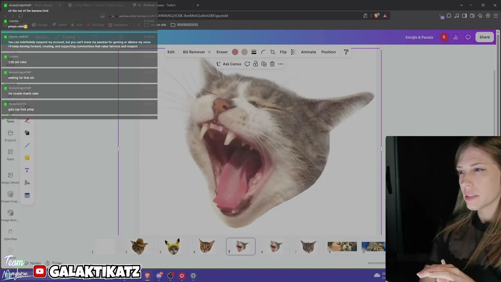Open the browser hamburger main menu

pyautogui.click(x=496, y=16)
